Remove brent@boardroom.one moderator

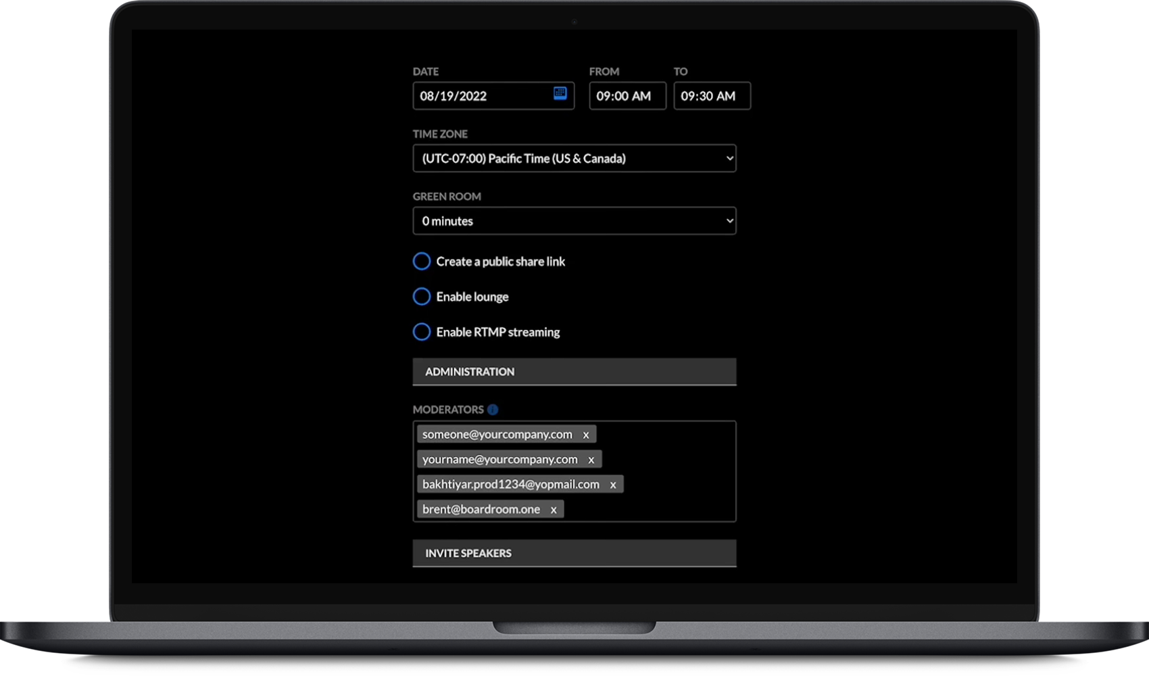[554, 510]
